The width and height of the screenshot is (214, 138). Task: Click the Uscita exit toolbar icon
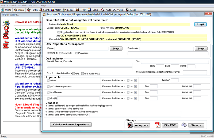(3, 10)
